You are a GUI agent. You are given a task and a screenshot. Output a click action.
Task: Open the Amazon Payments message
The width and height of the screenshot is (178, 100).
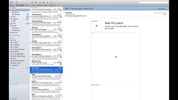coord(46,23)
